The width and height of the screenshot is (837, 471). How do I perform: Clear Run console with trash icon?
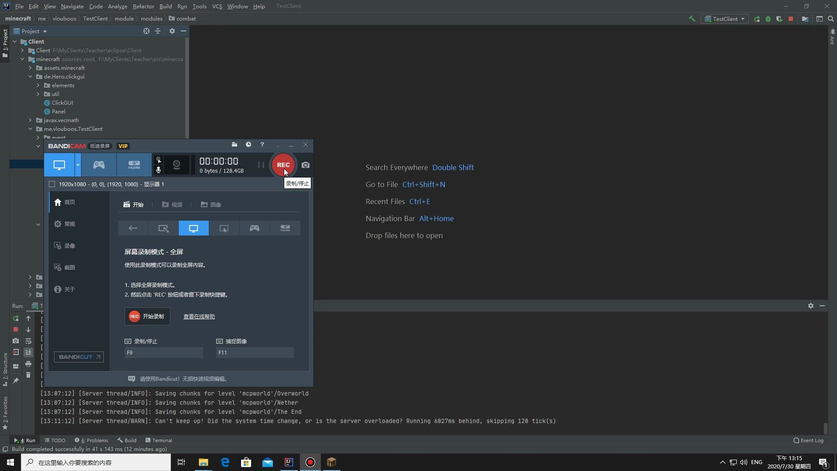click(28, 375)
